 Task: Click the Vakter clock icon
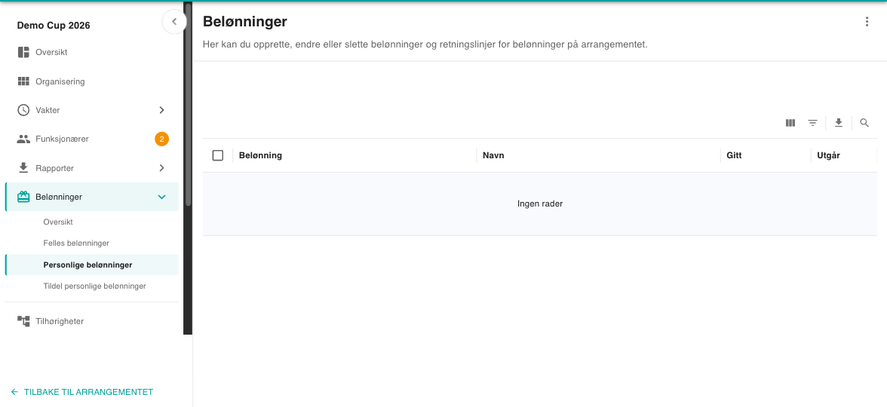coord(23,110)
